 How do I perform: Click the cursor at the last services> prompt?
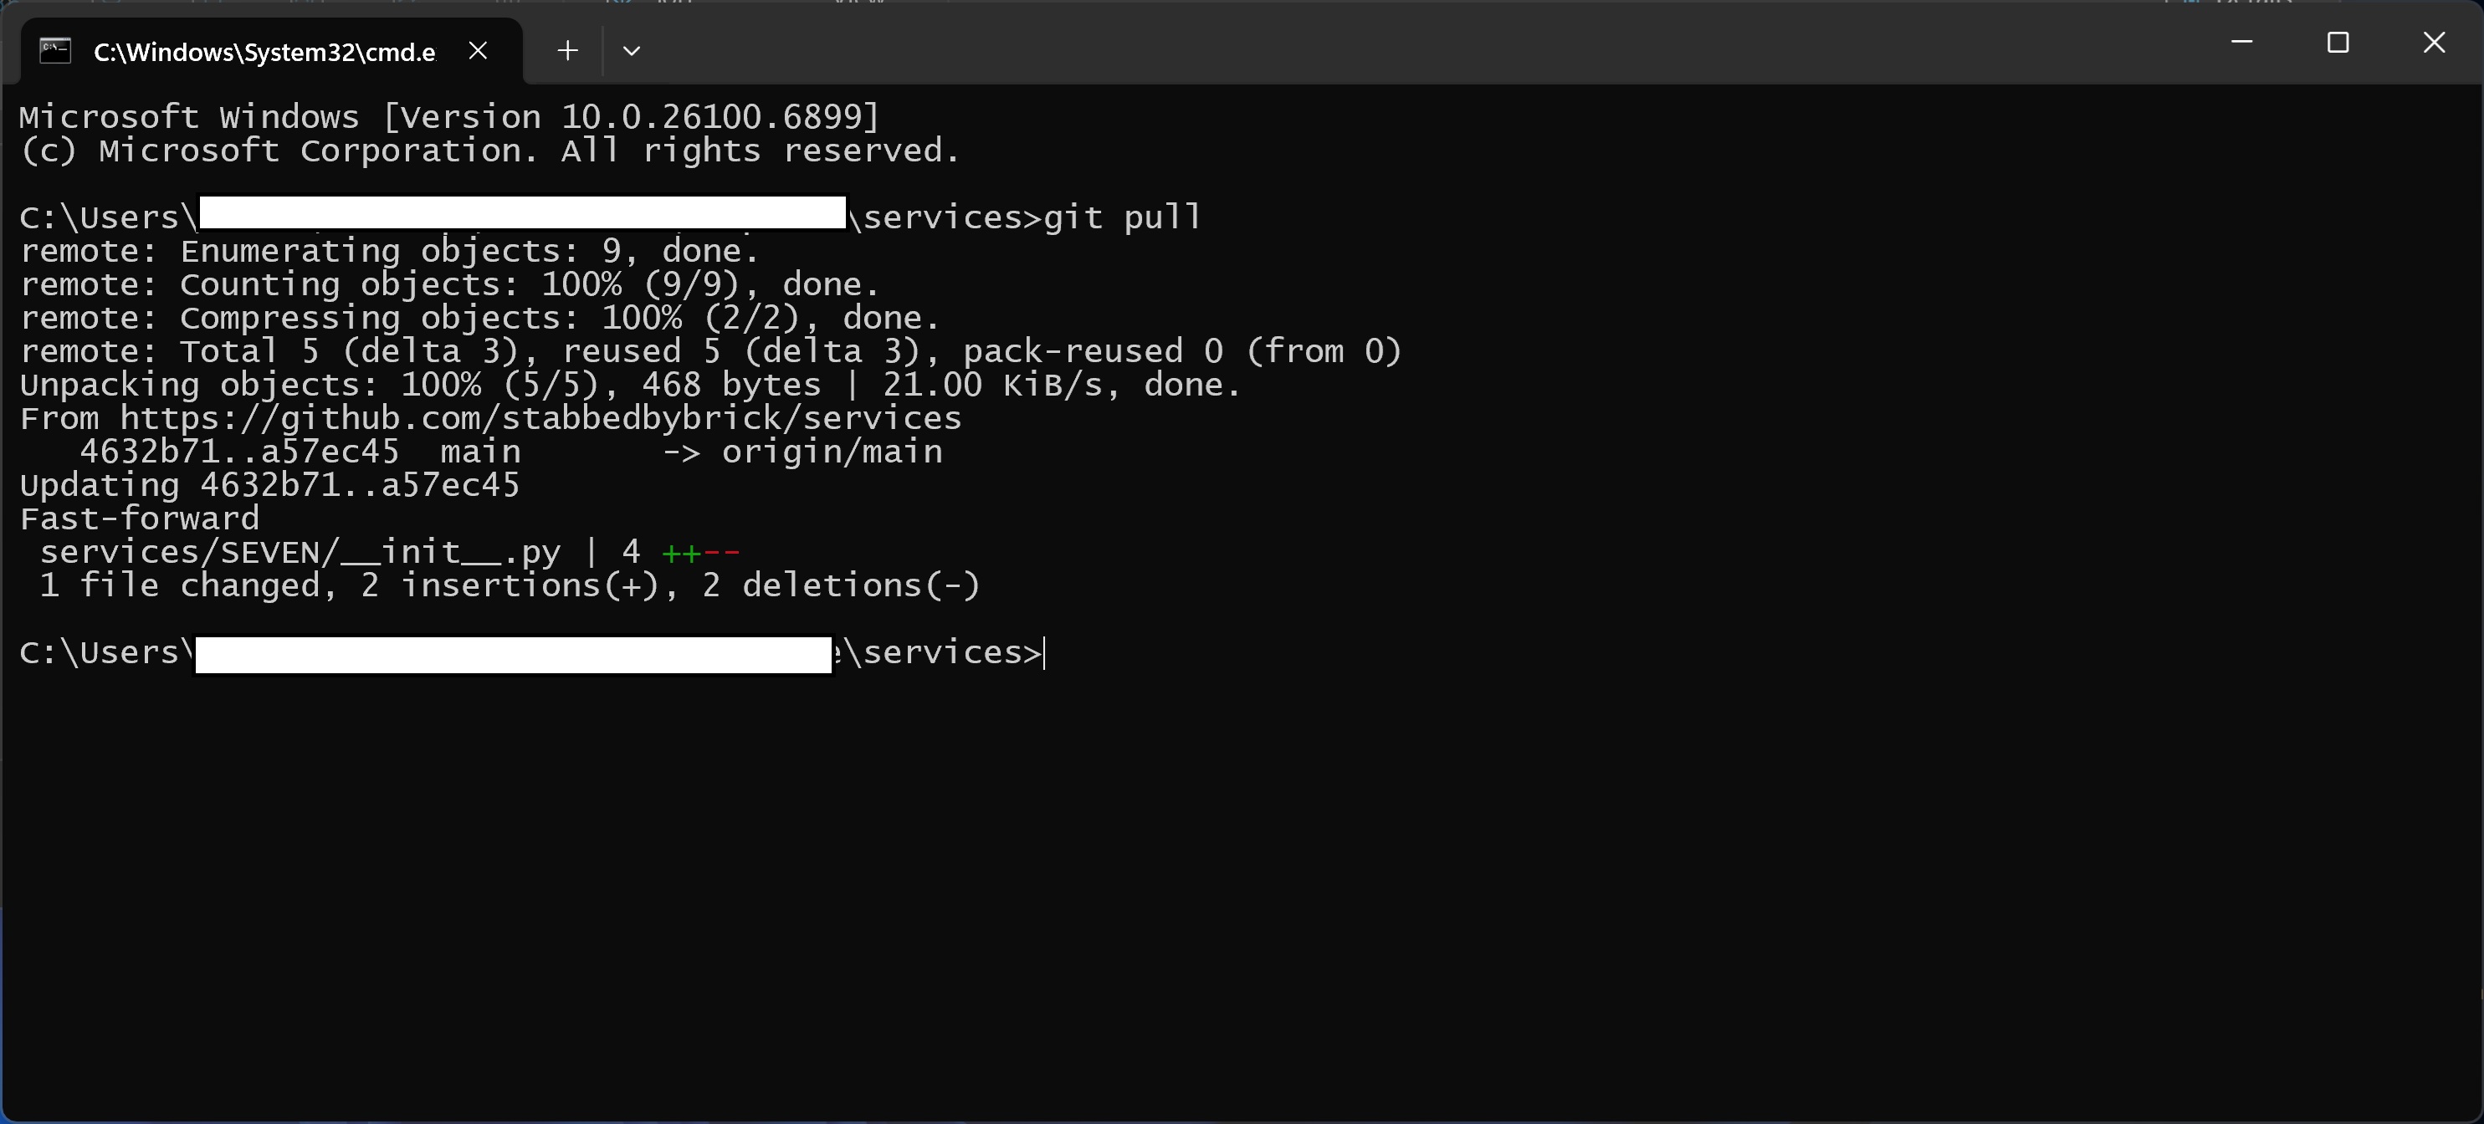tap(1044, 654)
